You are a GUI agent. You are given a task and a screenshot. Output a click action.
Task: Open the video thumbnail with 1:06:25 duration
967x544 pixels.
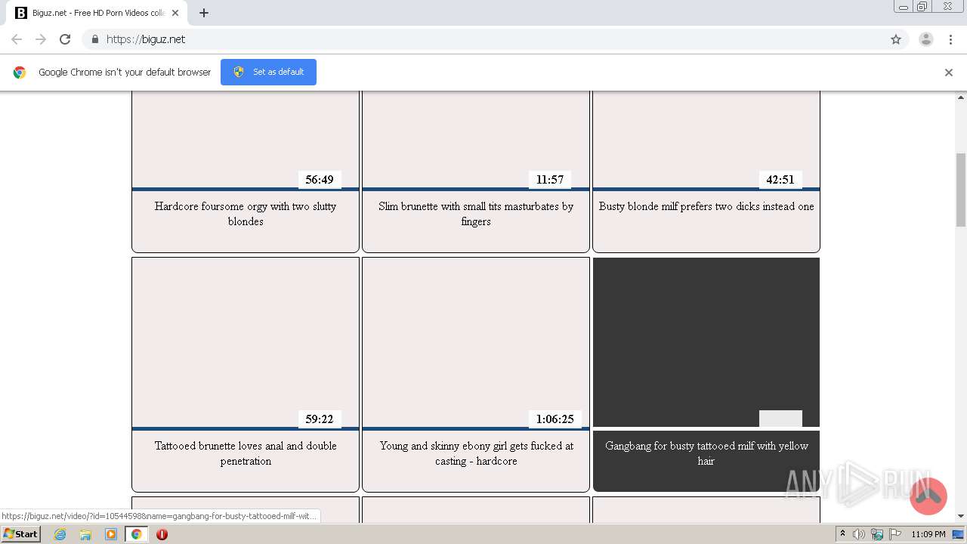pyautogui.click(x=476, y=342)
